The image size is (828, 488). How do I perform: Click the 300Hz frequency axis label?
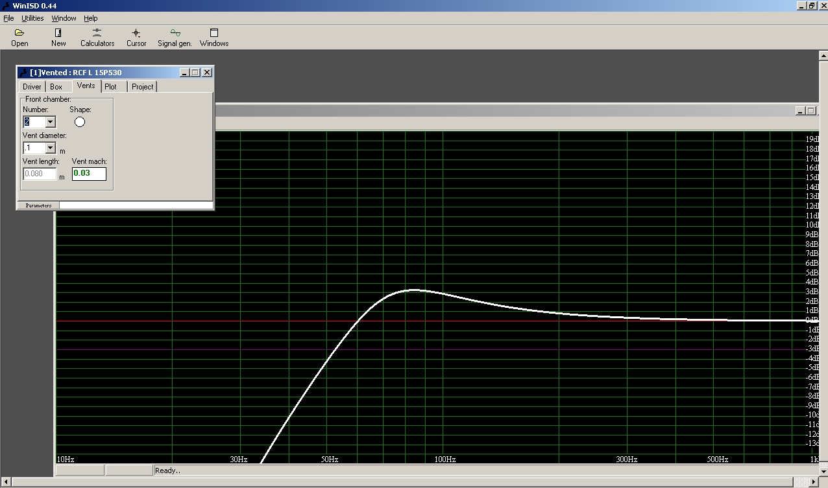tap(626, 459)
